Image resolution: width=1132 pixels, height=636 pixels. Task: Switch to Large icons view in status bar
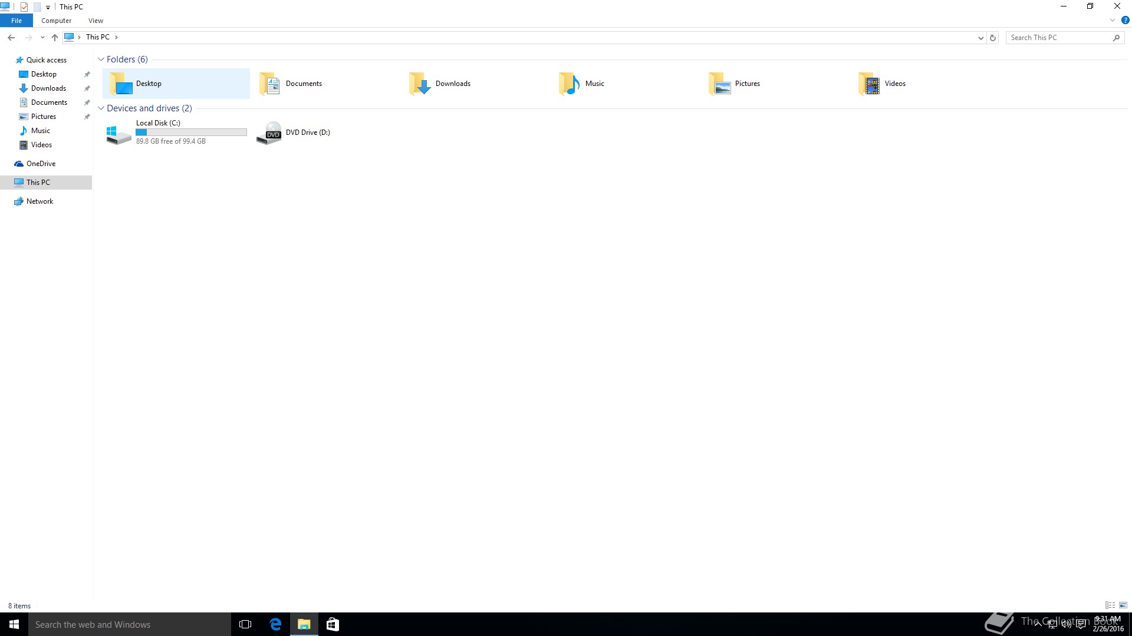pos(1123,605)
